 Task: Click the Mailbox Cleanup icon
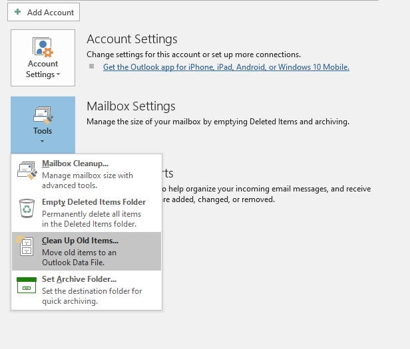pyautogui.click(x=27, y=170)
